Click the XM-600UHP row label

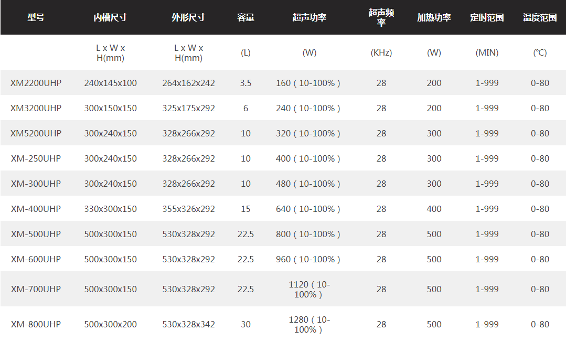pos(36,259)
